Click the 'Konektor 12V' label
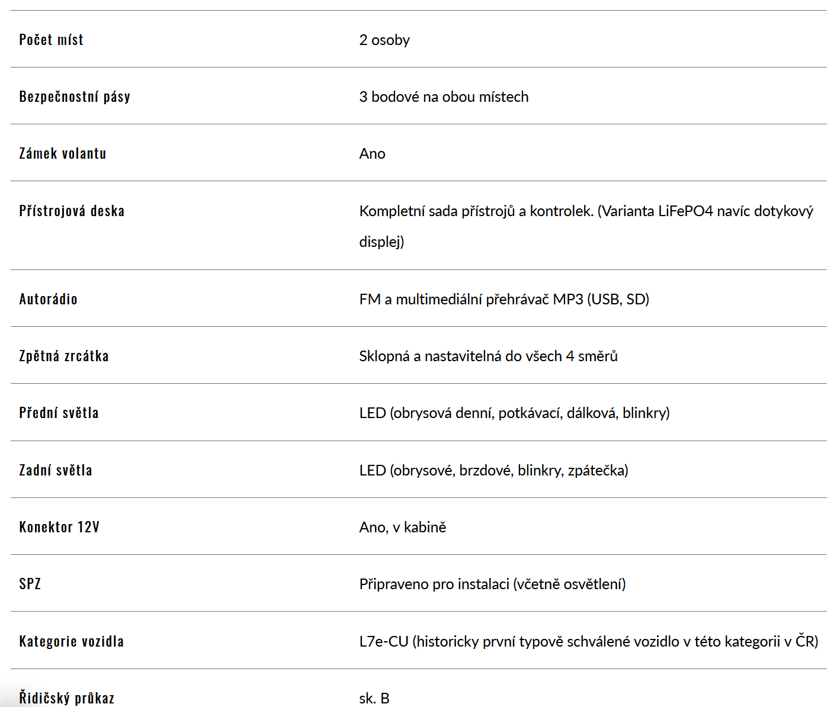 (x=59, y=527)
